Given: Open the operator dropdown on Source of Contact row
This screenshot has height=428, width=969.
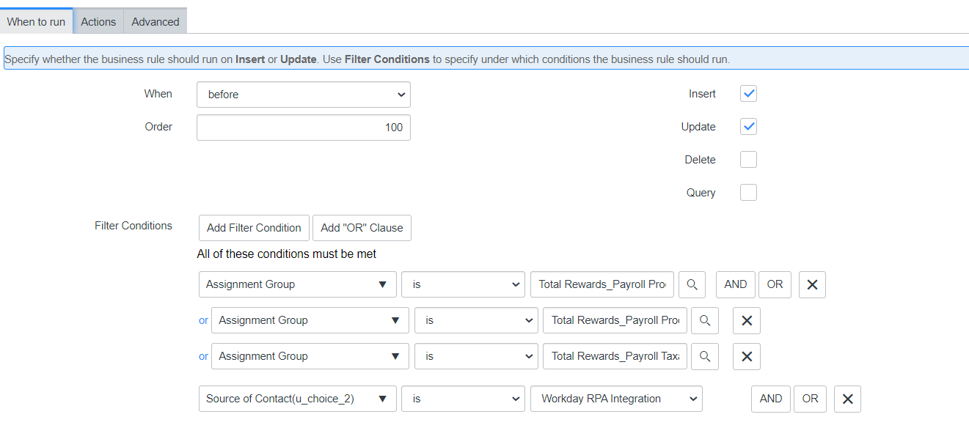Looking at the screenshot, I should 463,399.
